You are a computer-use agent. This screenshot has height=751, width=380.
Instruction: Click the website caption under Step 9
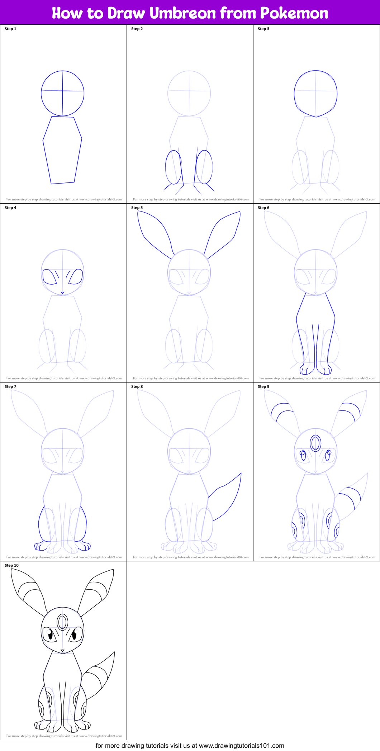coord(317,557)
